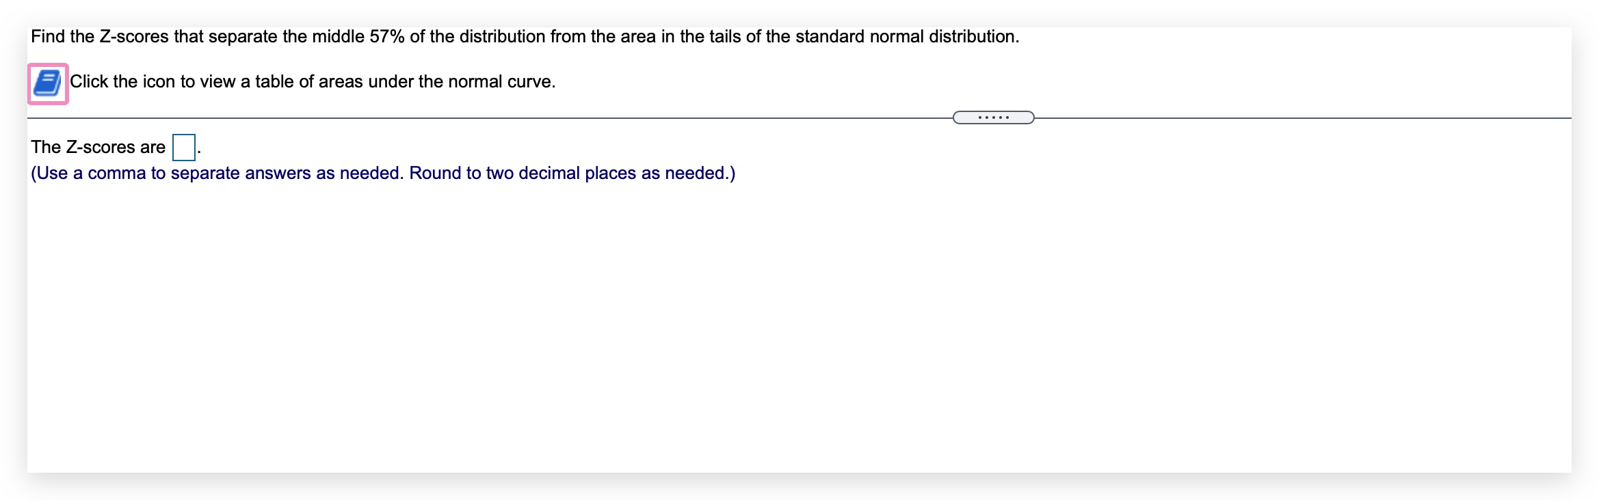Click the horizontal divider line
The width and height of the screenshot is (1599, 500).
click(479, 118)
